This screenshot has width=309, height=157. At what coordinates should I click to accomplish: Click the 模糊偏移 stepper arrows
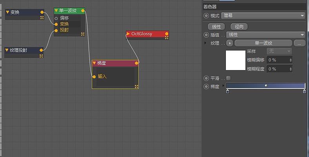pos(291,60)
